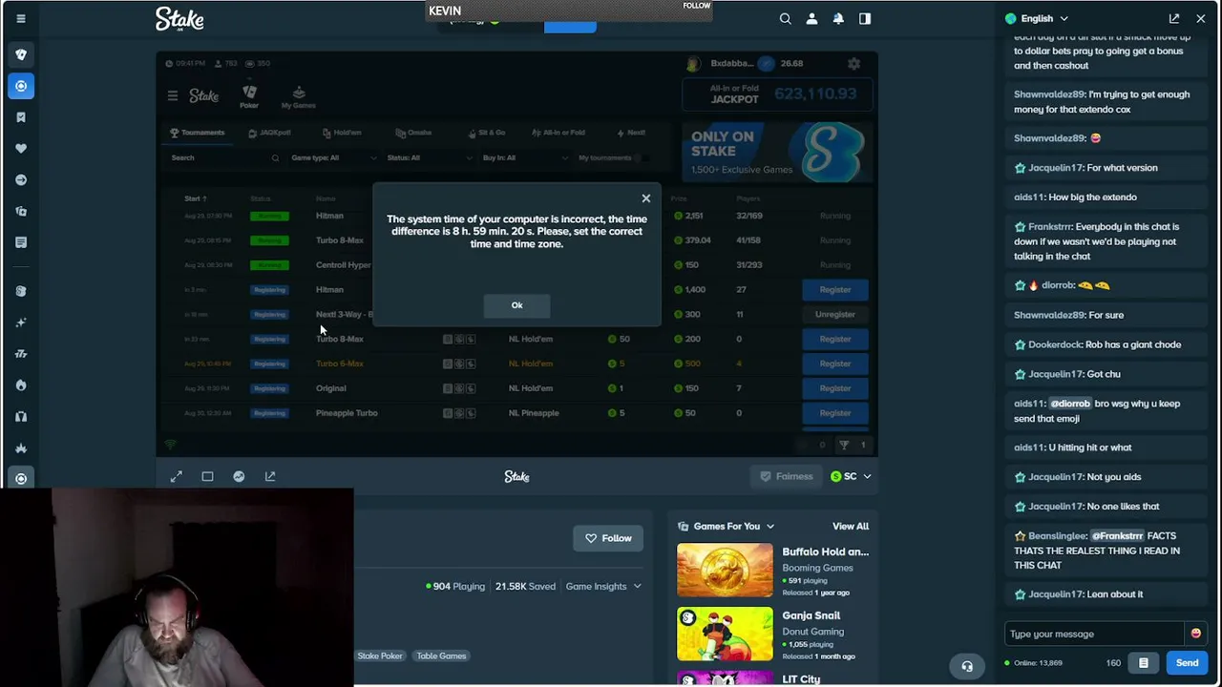Image resolution: width=1222 pixels, height=687 pixels.
Task: Open the sparkle new releases sidebar icon
Action: point(21,323)
